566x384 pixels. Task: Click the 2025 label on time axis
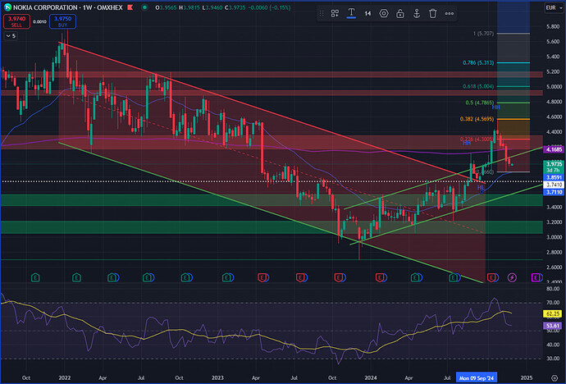pos(527,378)
